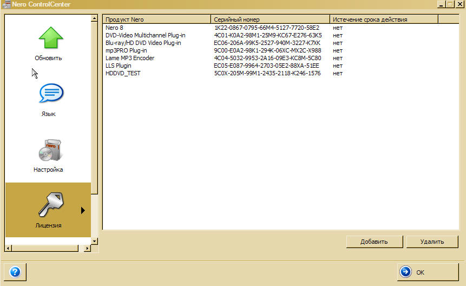Click serial number starting 4C01-K0A2
The image size is (466, 286).
268,35
